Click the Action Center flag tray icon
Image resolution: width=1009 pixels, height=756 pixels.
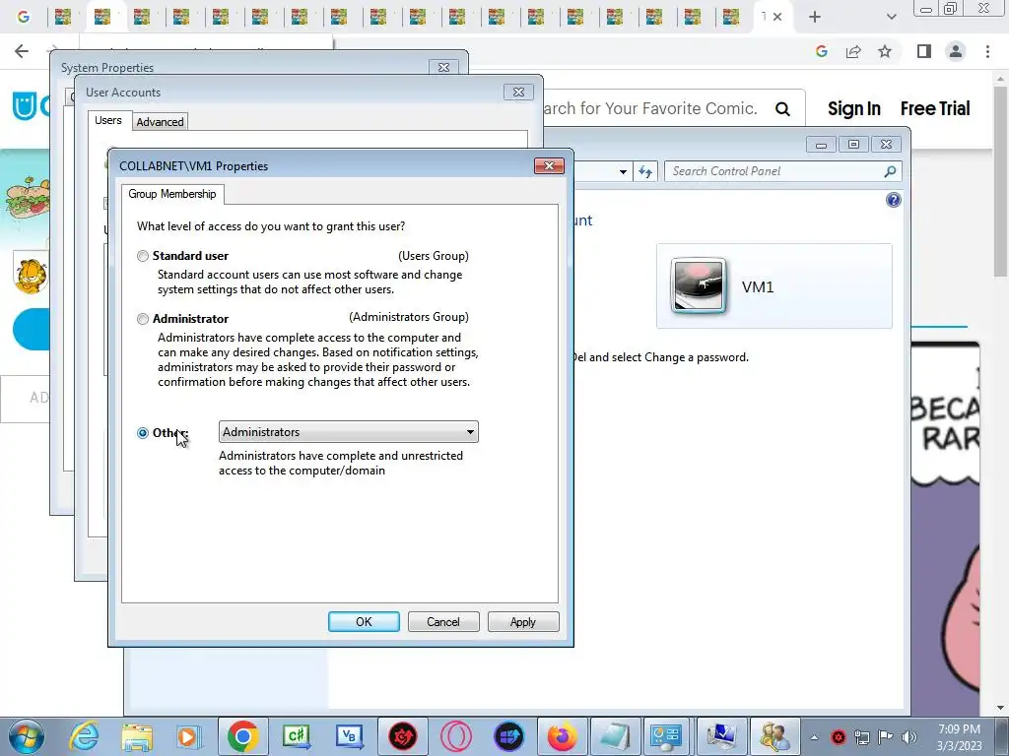pos(886,737)
